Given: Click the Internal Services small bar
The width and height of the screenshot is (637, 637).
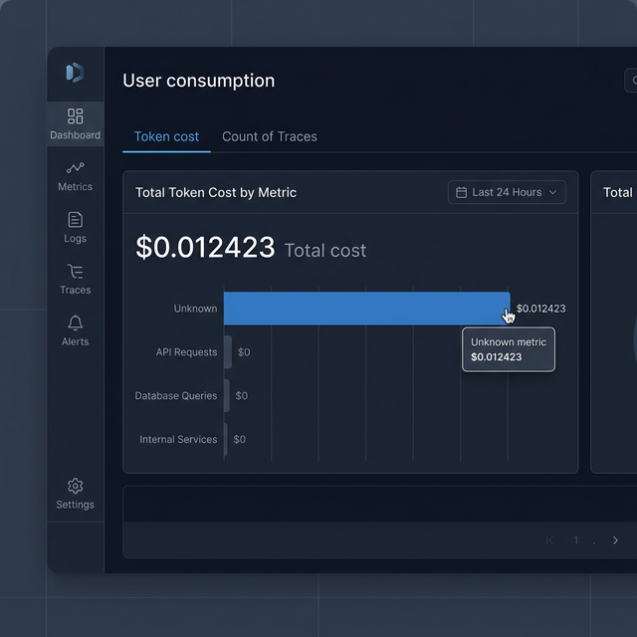Looking at the screenshot, I should tap(226, 440).
